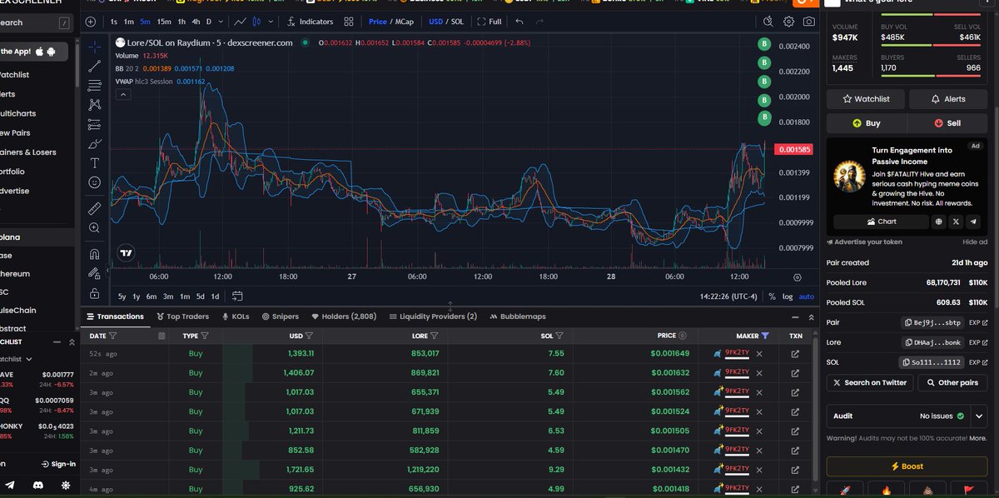Select the Text annotation tool
Image resolution: width=999 pixels, height=498 pixels.
pos(95,162)
